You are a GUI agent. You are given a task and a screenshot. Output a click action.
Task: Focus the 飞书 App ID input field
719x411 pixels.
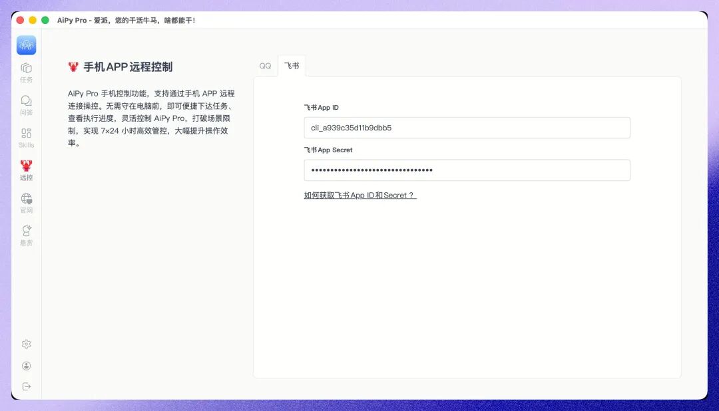[x=467, y=128]
